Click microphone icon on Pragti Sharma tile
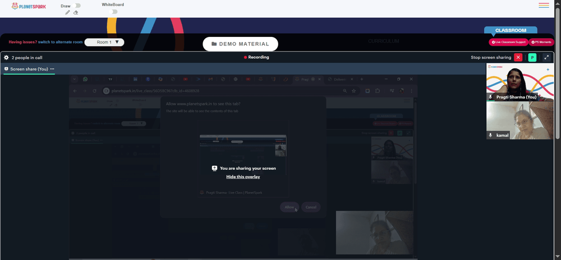This screenshot has height=260, width=561. click(x=490, y=97)
